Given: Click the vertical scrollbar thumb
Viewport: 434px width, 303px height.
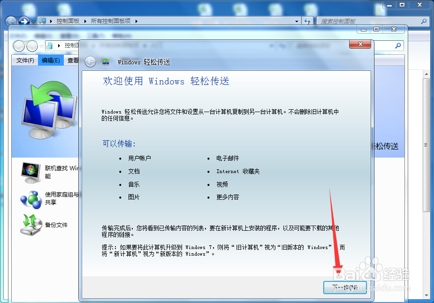Looking at the screenshot, I should (x=426, y=145).
